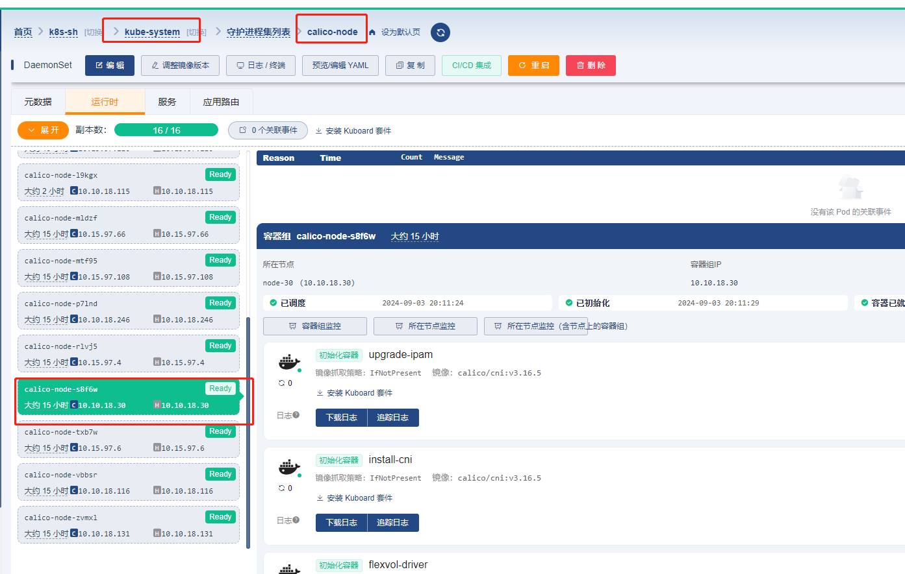The image size is (905, 574).
Task: Click the H icon in calico-node-mldzf row
Action: pyautogui.click(x=157, y=233)
